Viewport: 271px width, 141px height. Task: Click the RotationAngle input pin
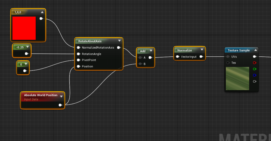coord(78,54)
